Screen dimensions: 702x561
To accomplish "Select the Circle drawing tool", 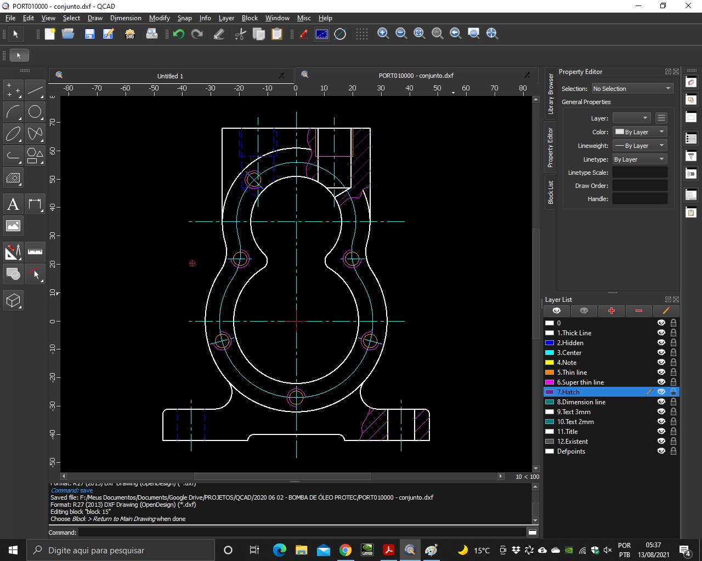I will point(35,112).
